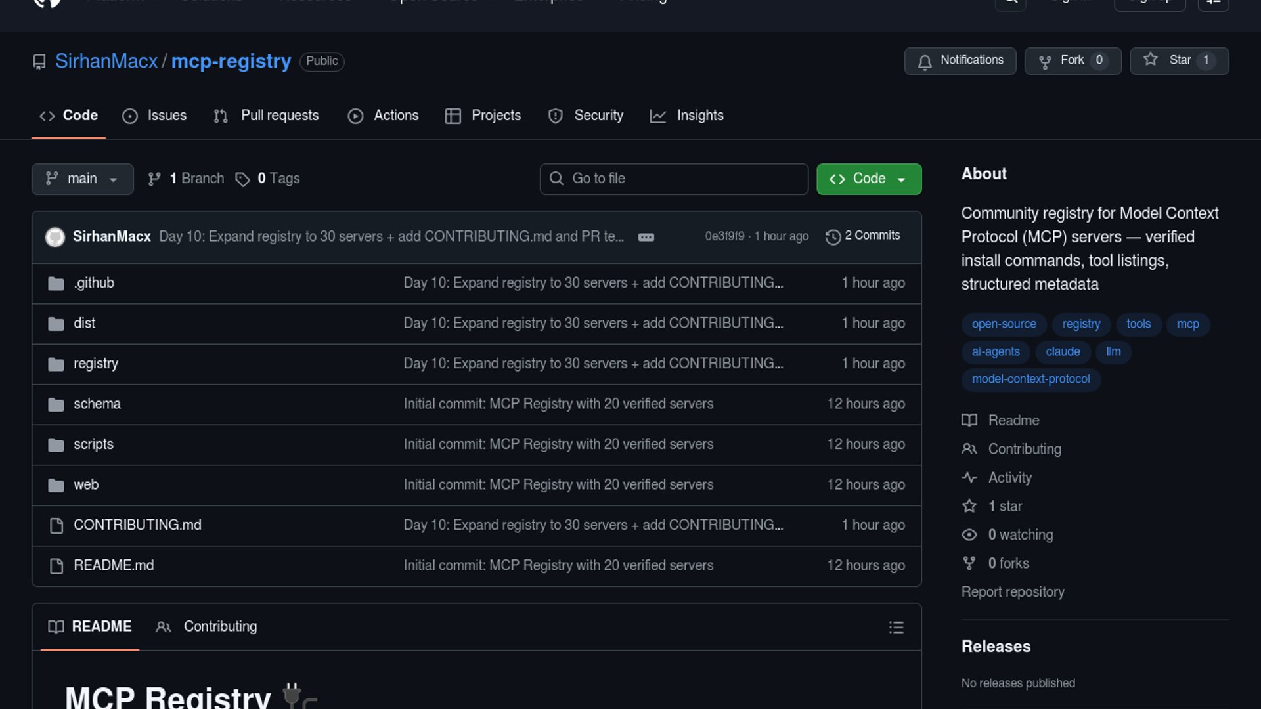Click the README outline list icon
Viewport: 1261px width, 709px height.
(x=896, y=628)
